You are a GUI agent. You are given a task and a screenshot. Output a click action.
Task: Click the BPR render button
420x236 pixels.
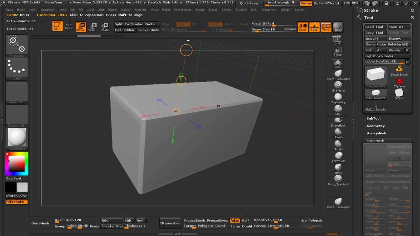click(x=338, y=27)
